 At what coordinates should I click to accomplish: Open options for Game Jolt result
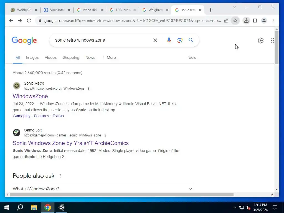pyautogui.click(x=105, y=135)
